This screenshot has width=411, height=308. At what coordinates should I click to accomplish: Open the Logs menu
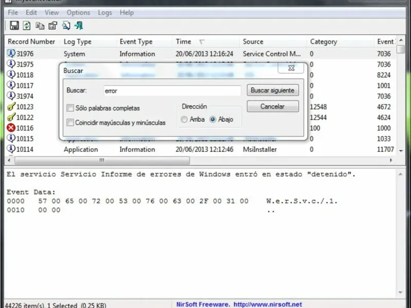point(105,12)
